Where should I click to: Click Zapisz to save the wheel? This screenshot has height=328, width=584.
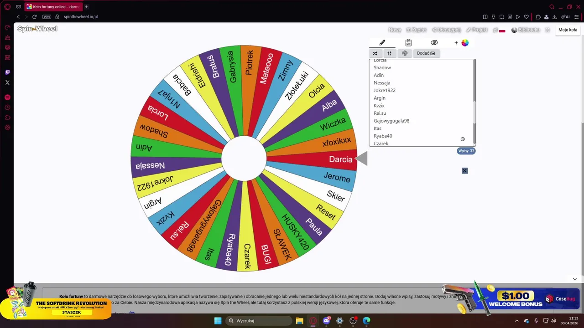(416, 30)
